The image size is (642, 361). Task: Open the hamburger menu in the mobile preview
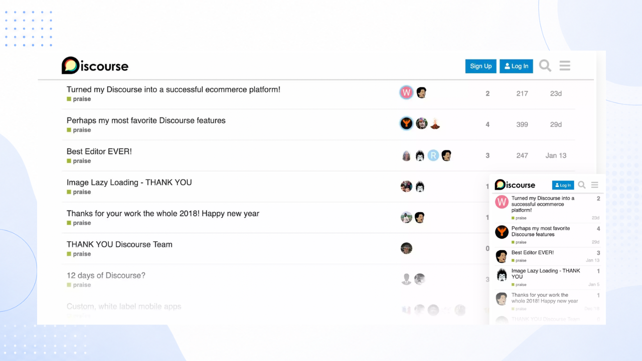coord(594,185)
